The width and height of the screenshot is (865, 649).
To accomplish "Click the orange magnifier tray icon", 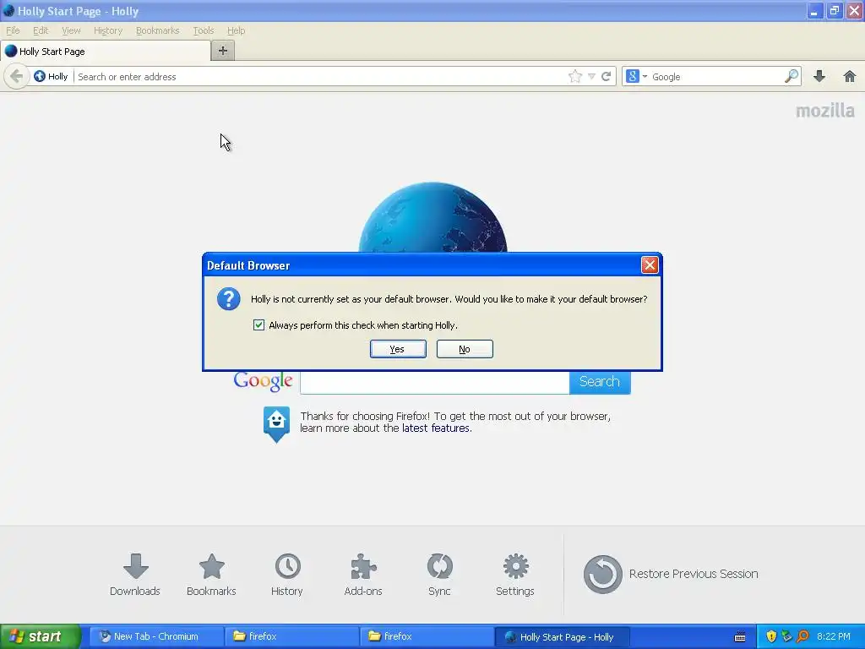I will 802,636.
